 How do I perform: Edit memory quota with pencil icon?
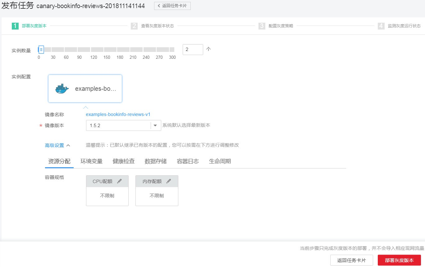(169, 181)
